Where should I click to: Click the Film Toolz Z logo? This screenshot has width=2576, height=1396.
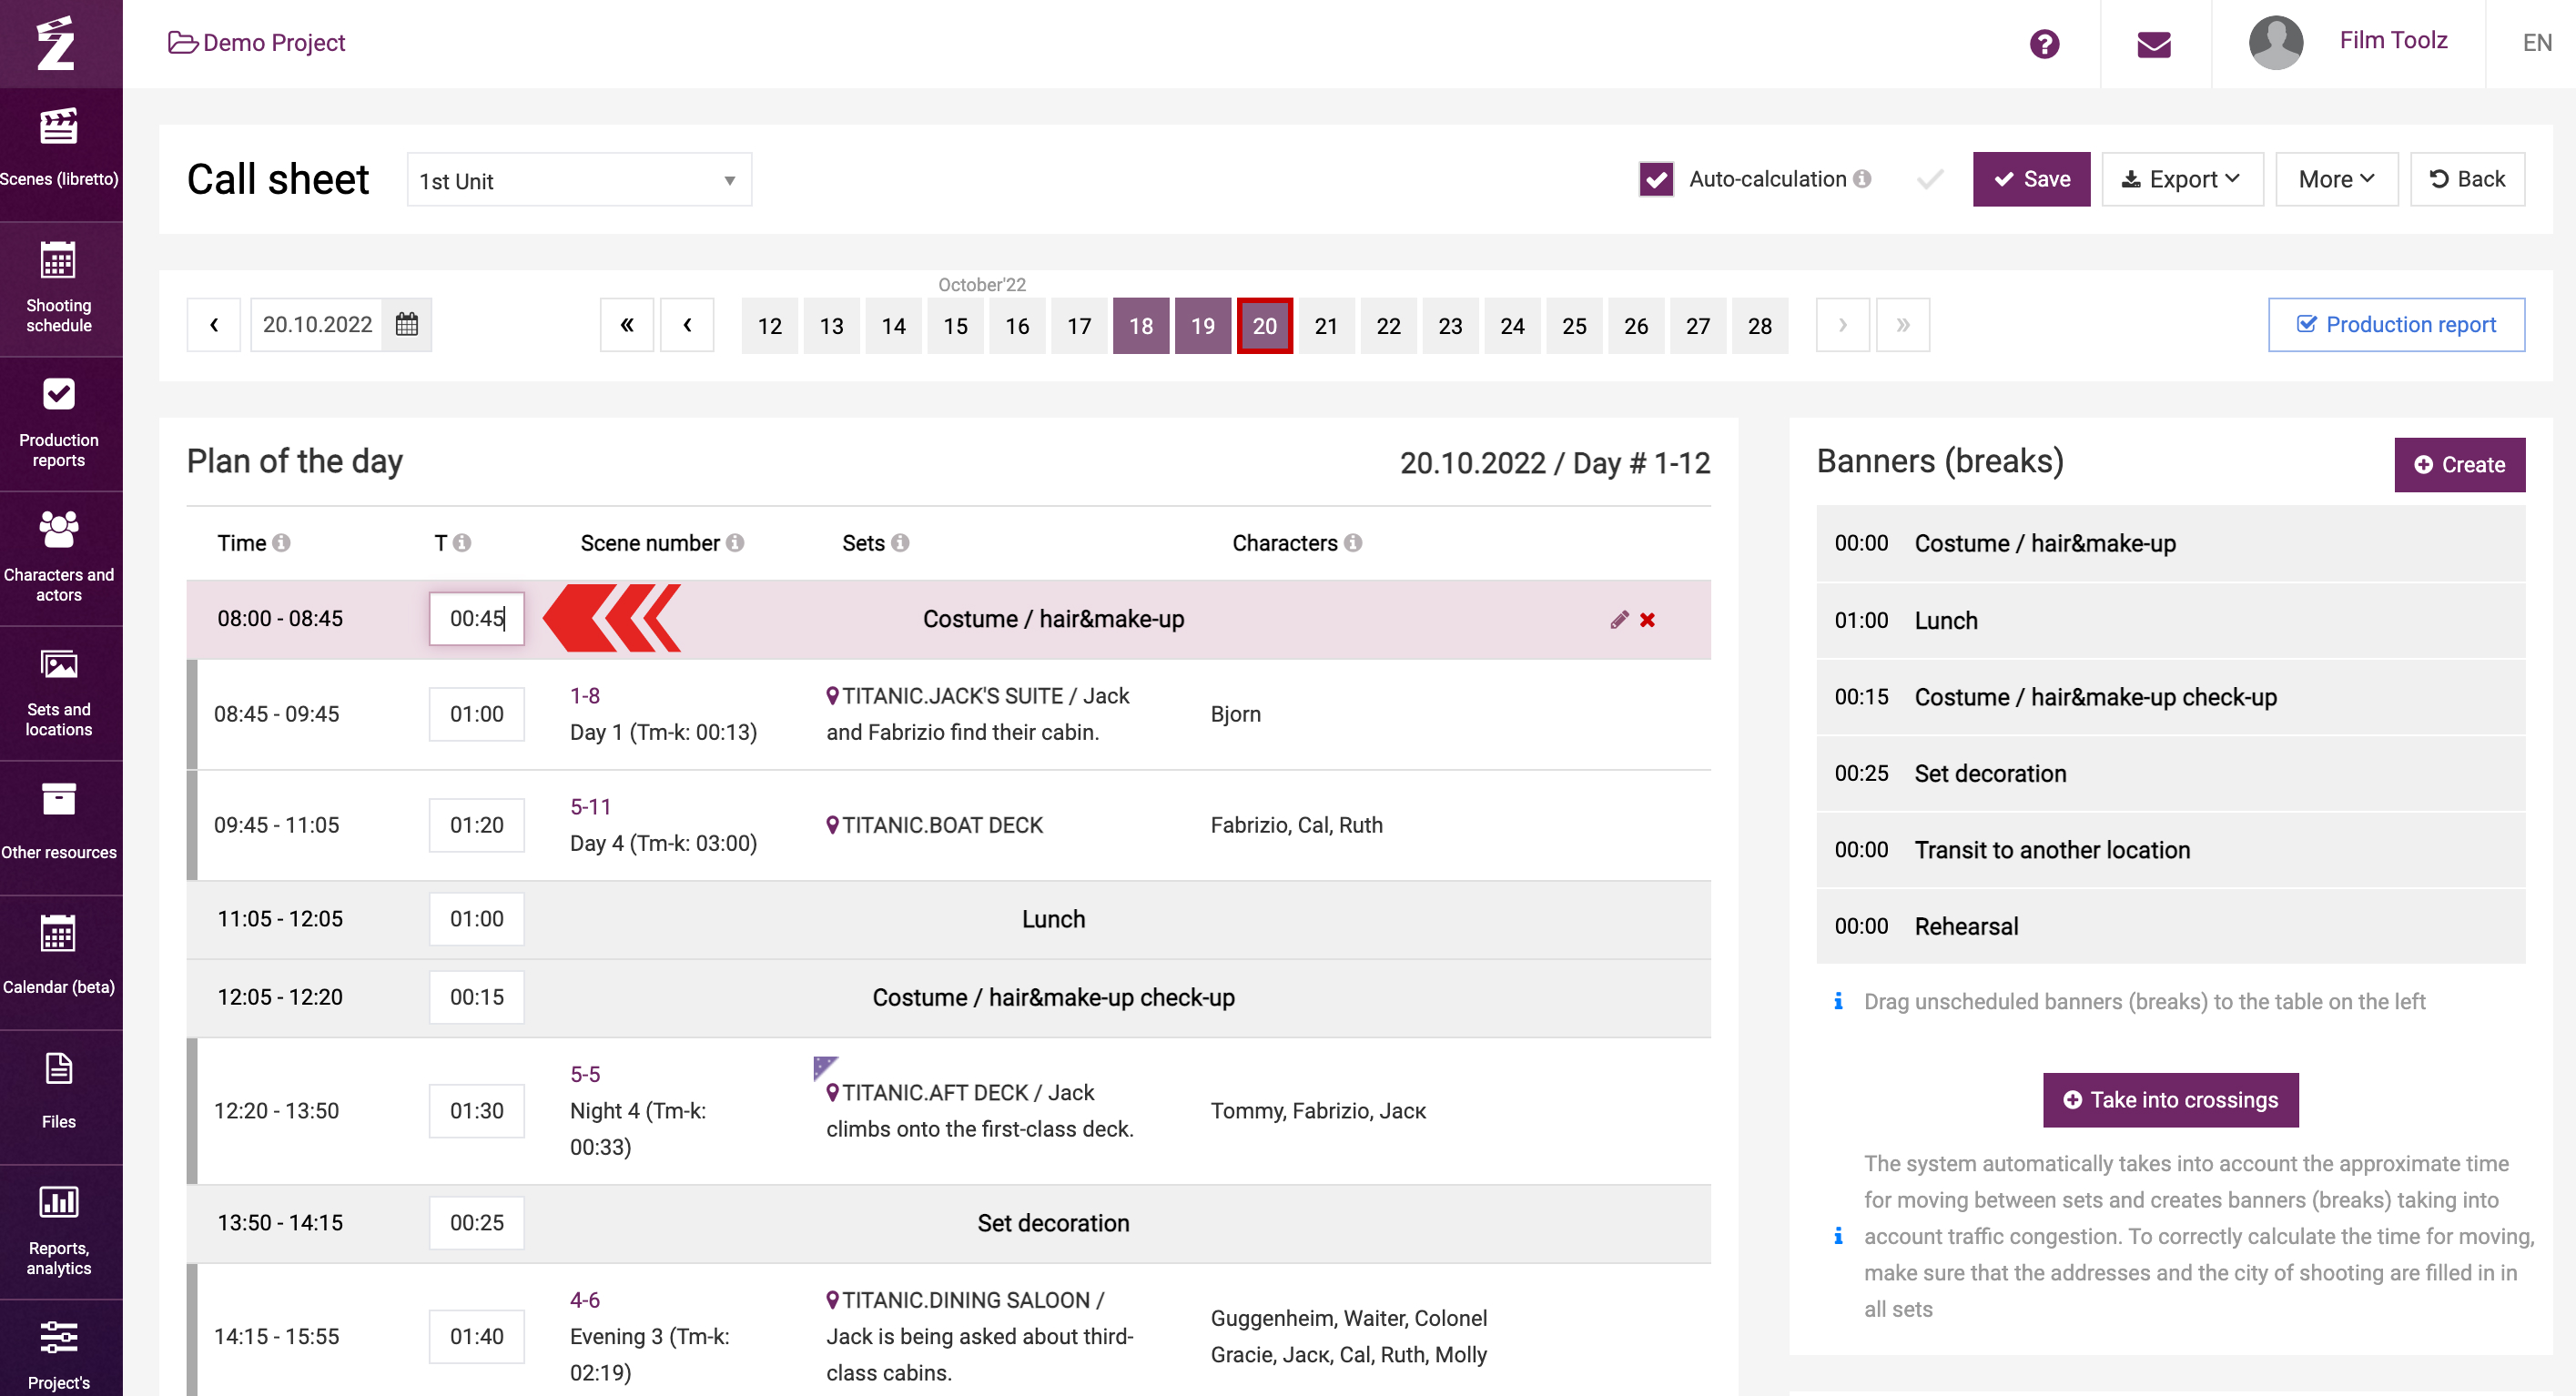pyautogui.click(x=57, y=43)
